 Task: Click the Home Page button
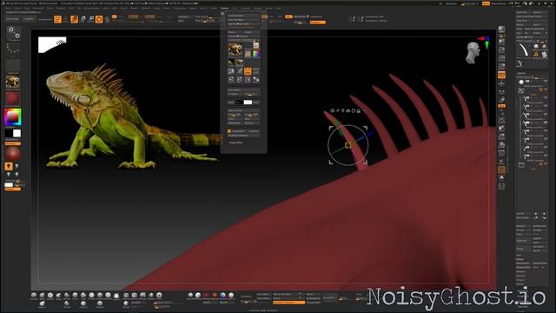(12, 19)
